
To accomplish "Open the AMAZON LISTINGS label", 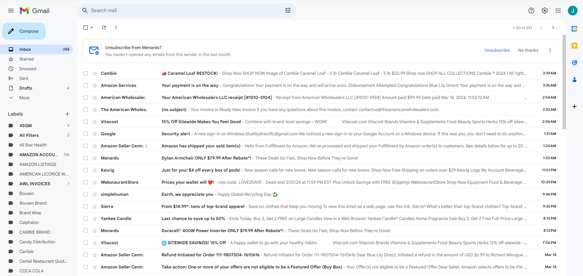I will coord(36,164).
